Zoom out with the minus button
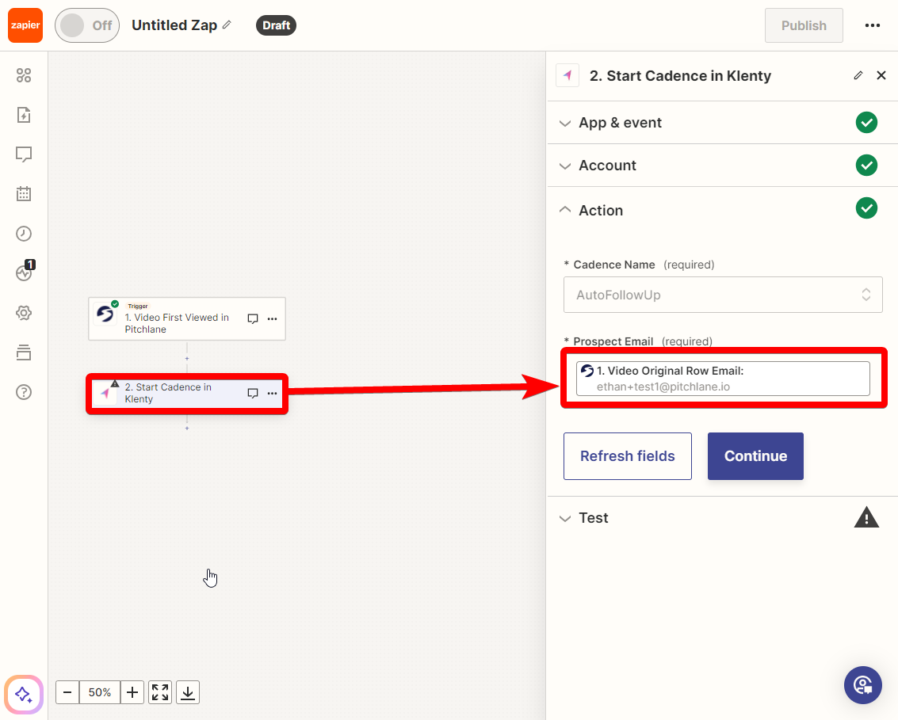Screen dimensions: 898x720 pos(67,692)
